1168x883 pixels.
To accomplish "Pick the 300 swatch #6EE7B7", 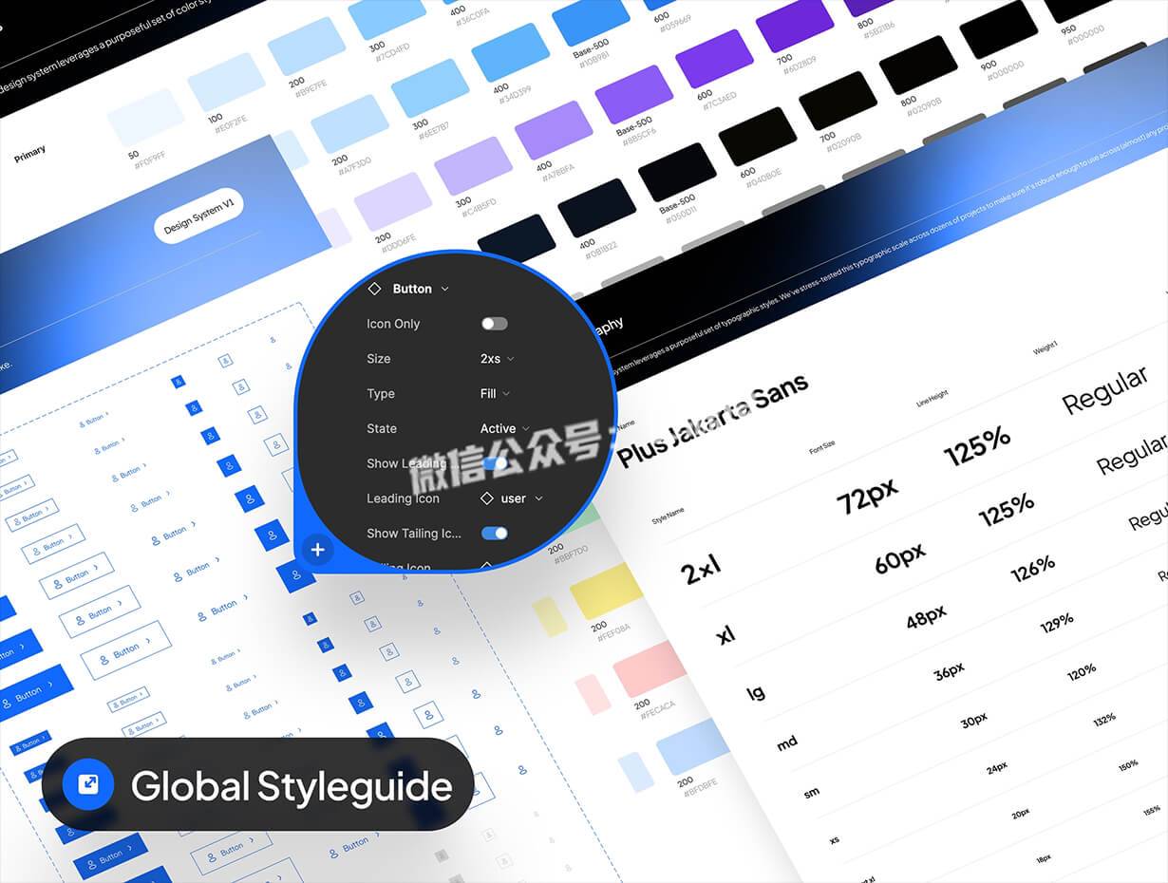I will pyautogui.click(x=429, y=87).
